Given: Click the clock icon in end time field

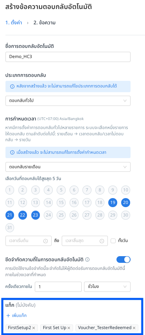Looking at the screenshot, I should tap(102, 241).
